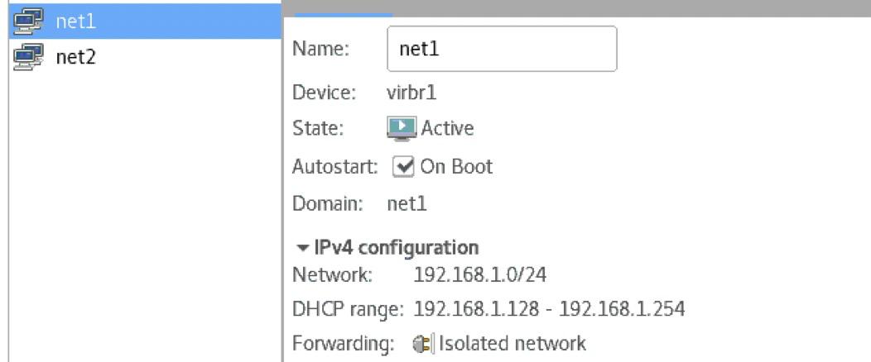This screenshot has height=362, width=871.
Task: Click the virbr1 device value
Action: [411, 93]
